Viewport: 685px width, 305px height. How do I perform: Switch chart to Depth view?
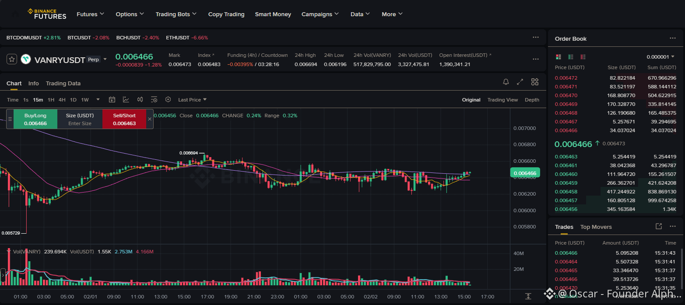(532, 100)
